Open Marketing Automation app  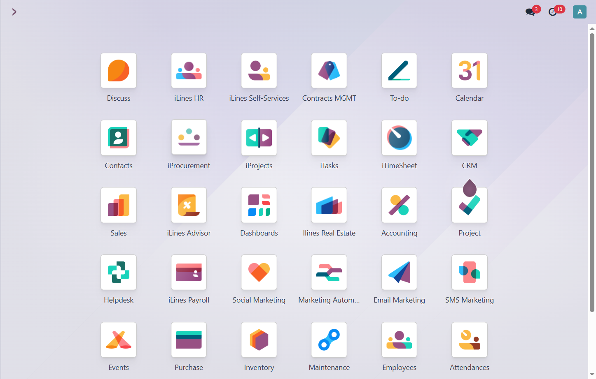tap(329, 273)
